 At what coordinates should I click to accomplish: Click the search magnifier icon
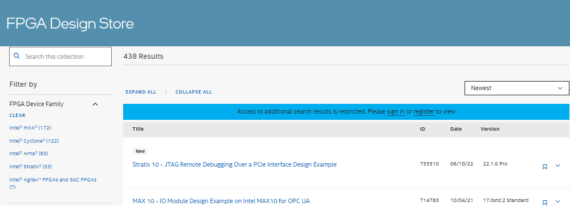tap(17, 56)
